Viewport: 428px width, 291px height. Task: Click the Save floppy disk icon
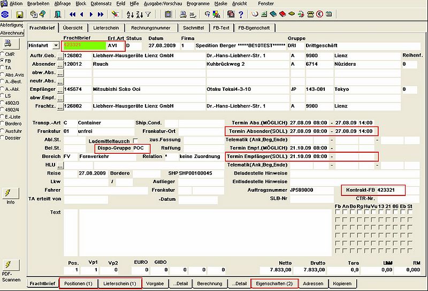19,14
